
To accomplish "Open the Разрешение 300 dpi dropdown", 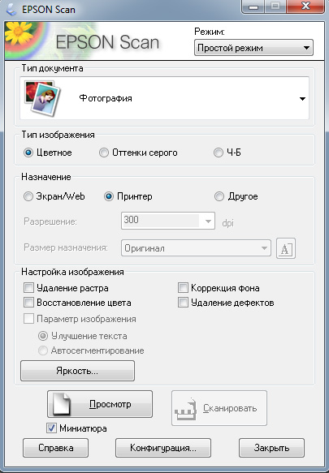I will click(x=168, y=221).
